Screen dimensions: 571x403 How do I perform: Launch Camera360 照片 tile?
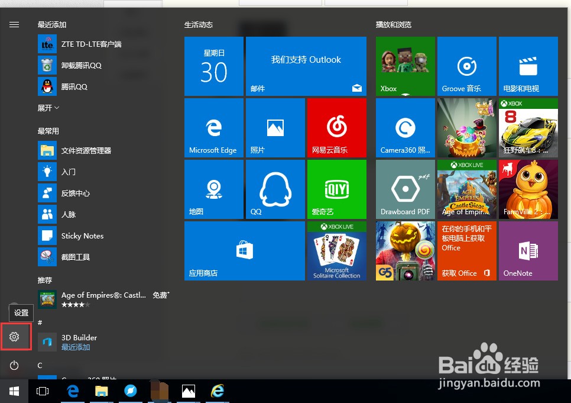pos(405,128)
